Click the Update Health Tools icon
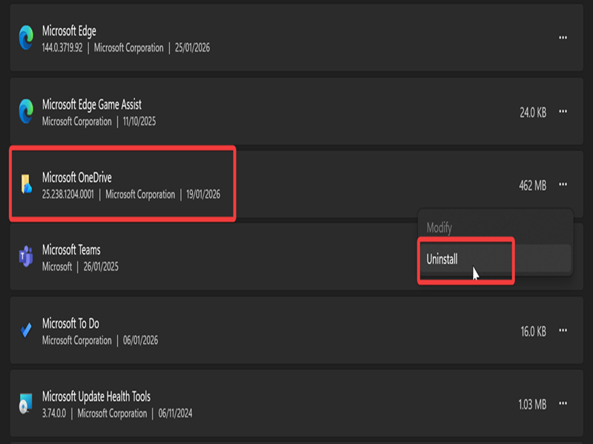 click(x=26, y=404)
